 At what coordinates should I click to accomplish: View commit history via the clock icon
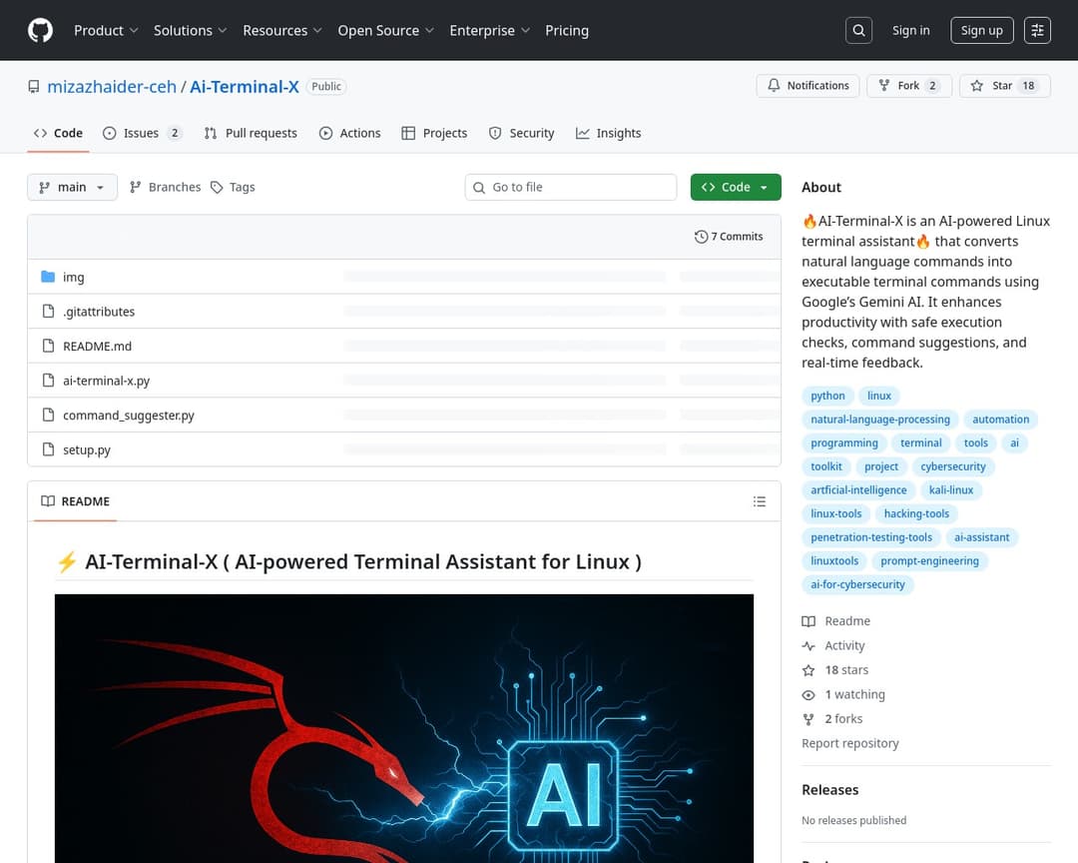(702, 236)
